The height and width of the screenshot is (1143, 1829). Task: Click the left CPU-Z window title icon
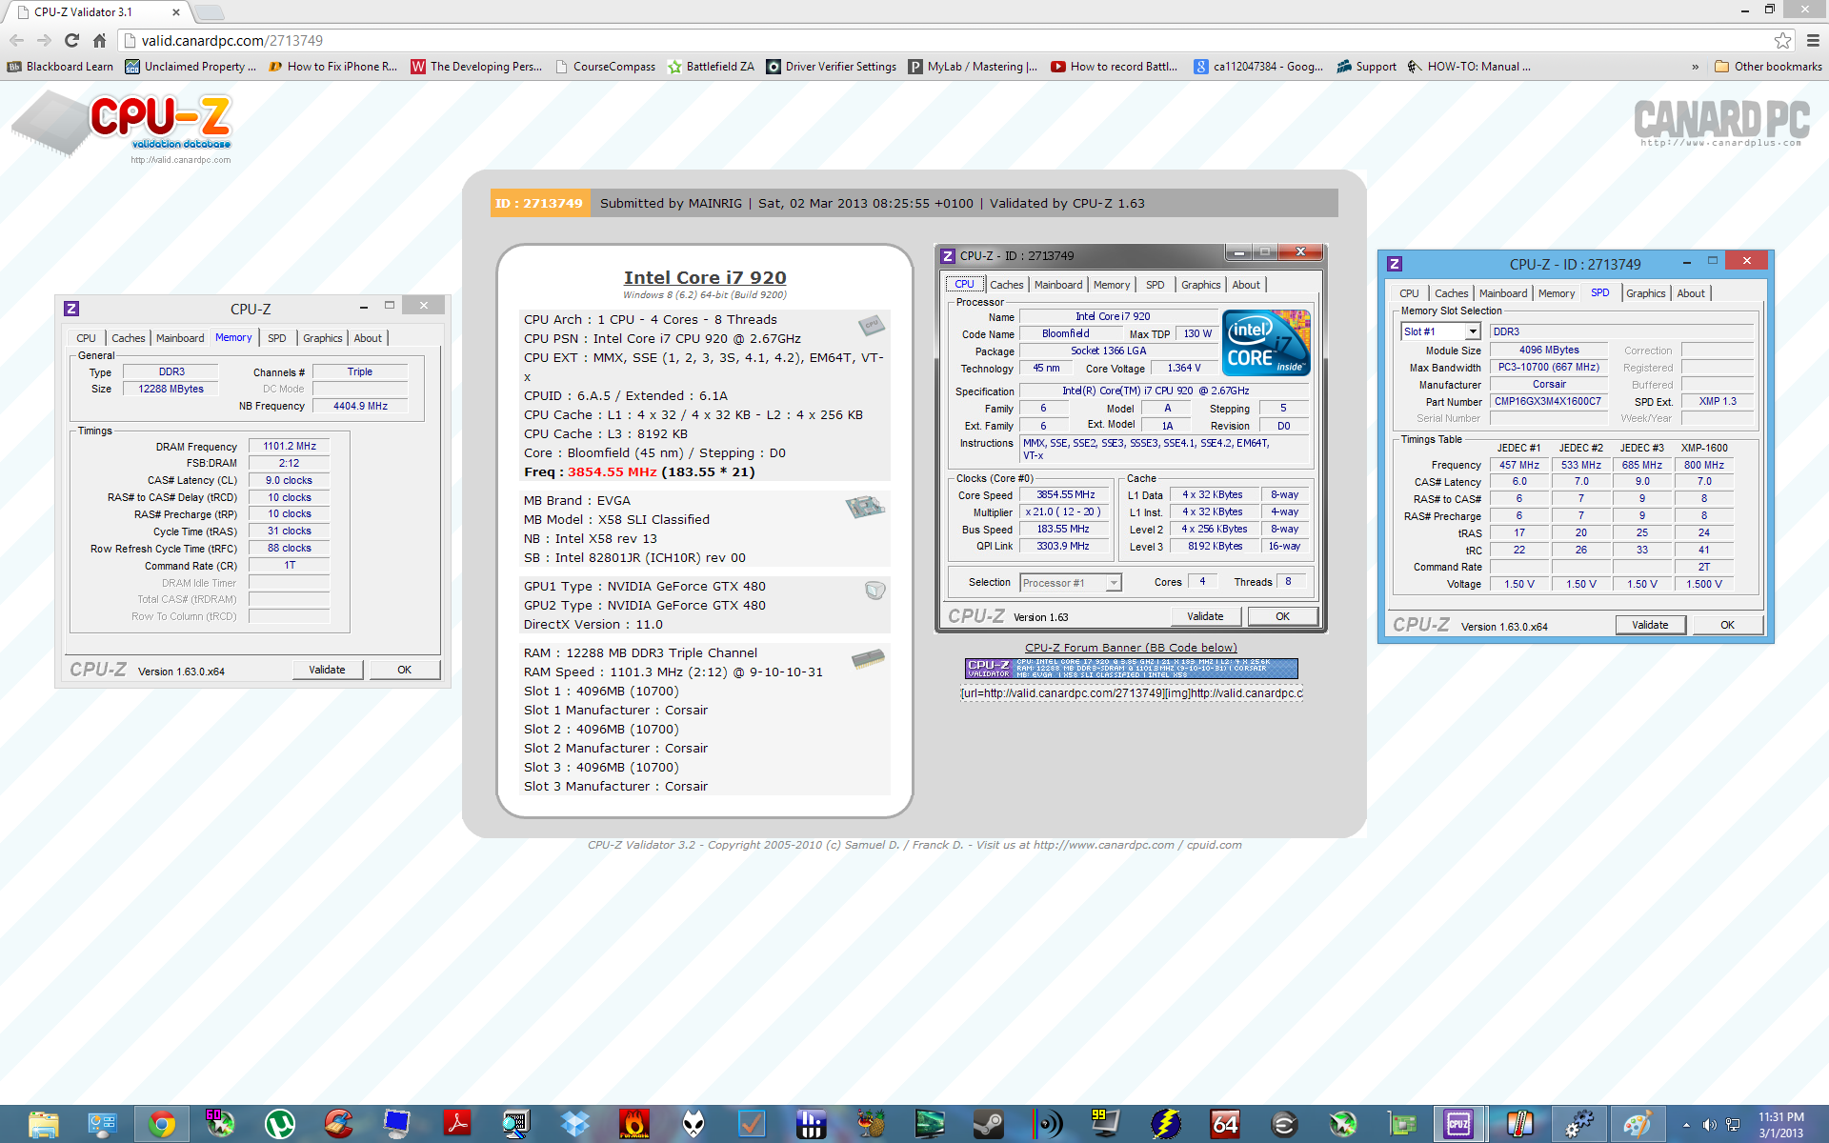coord(71,309)
